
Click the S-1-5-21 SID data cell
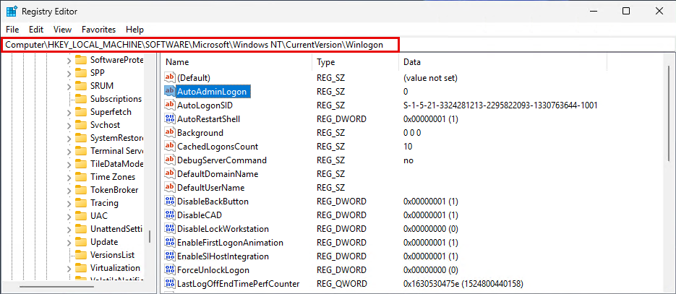click(500, 105)
